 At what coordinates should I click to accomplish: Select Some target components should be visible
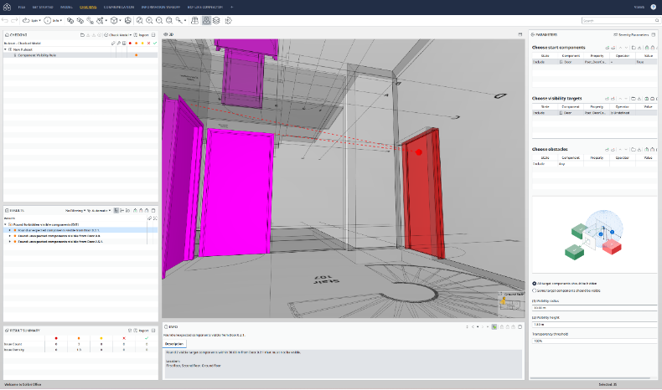pos(535,290)
